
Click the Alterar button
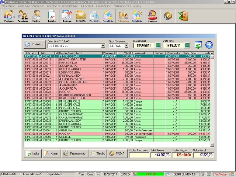pyautogui.click(x=51, y=153)
